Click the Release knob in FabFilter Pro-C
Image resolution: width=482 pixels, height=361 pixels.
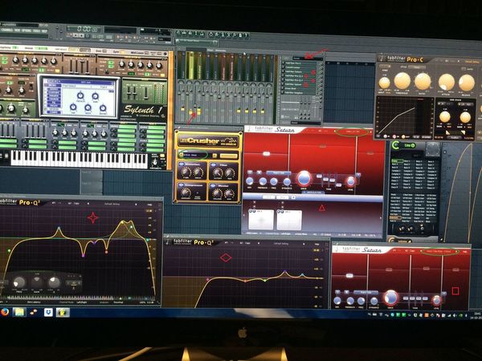click(466, 83)
